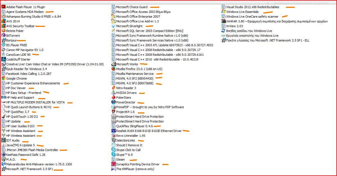Click 'QuickPlay SlingPlayer 0.4.6' text
337x176 pixels.
pyautogui.click(x=135, y=126)
